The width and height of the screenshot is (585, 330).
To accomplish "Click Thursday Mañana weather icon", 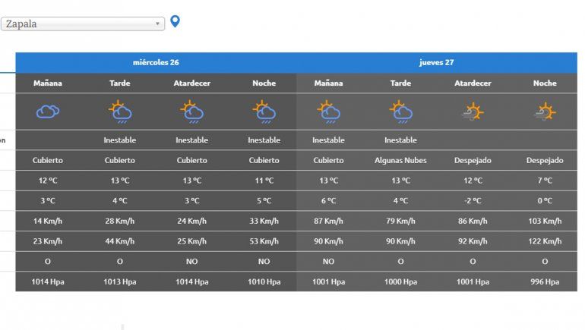I will (328, 112).
